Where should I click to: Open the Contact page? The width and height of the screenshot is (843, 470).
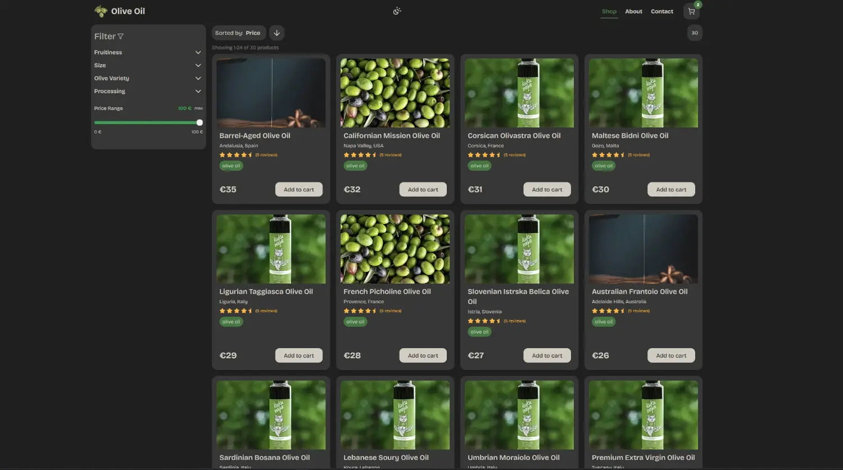click(x=661, y=11)
